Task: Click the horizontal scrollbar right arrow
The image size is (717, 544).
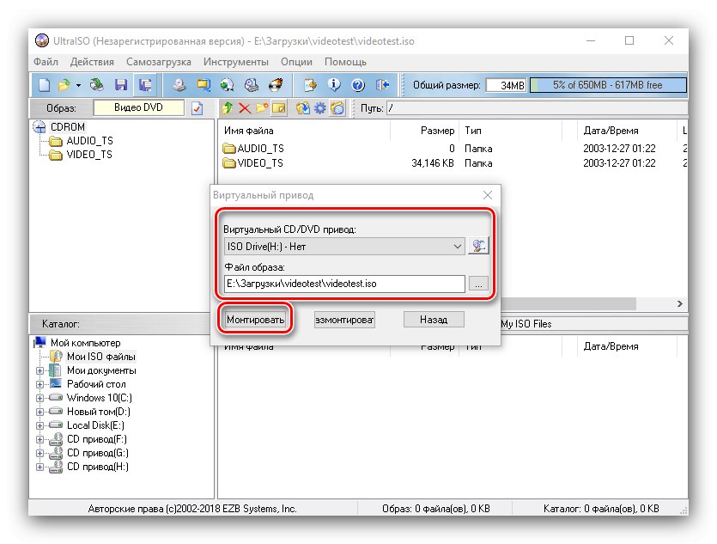Action: click(679, 304)
